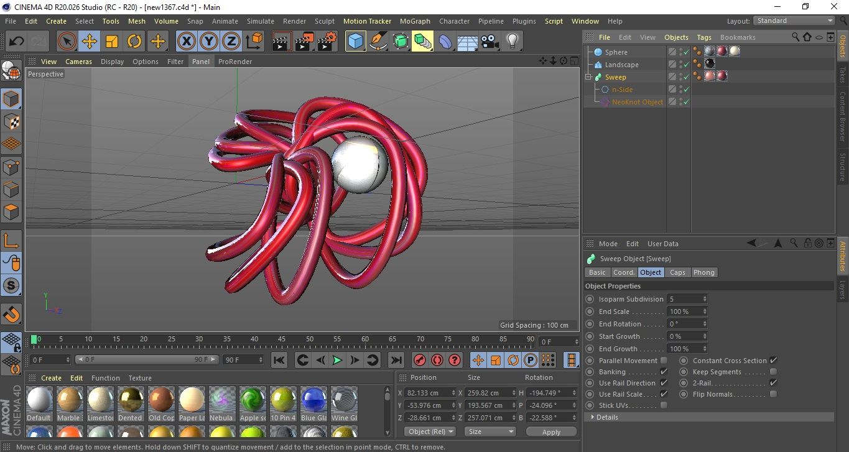Select the NeoKnot Object in the tree
Screen dimensions: 849x452
637,102
